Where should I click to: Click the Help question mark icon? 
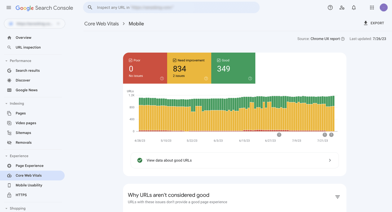(330, 8)
